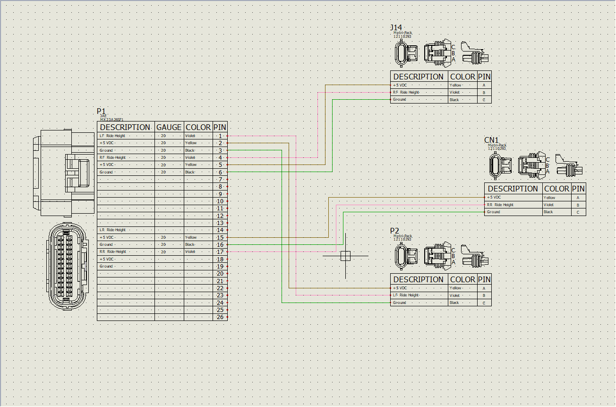The width and height of the screenshot is (616, 407).
Task: Click J14's middle connector symbol with C-B-A labels
Action: [438, 53]
